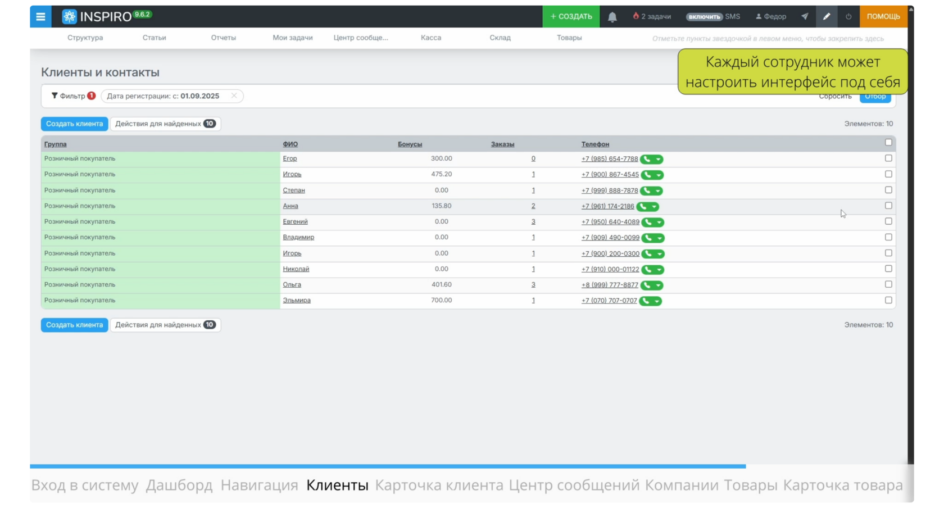Viewport: 944px width, 508px height.
Task: Go to Статьи in the top menu
Action: [x=154, y=38]
